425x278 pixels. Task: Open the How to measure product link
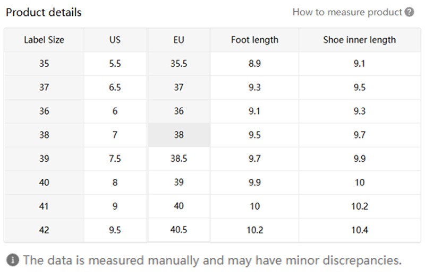(347, 12)
